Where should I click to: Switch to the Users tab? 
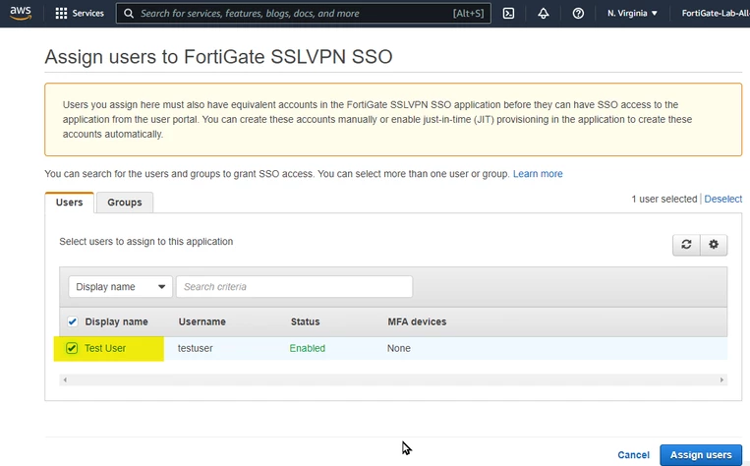tap(70, 203)
